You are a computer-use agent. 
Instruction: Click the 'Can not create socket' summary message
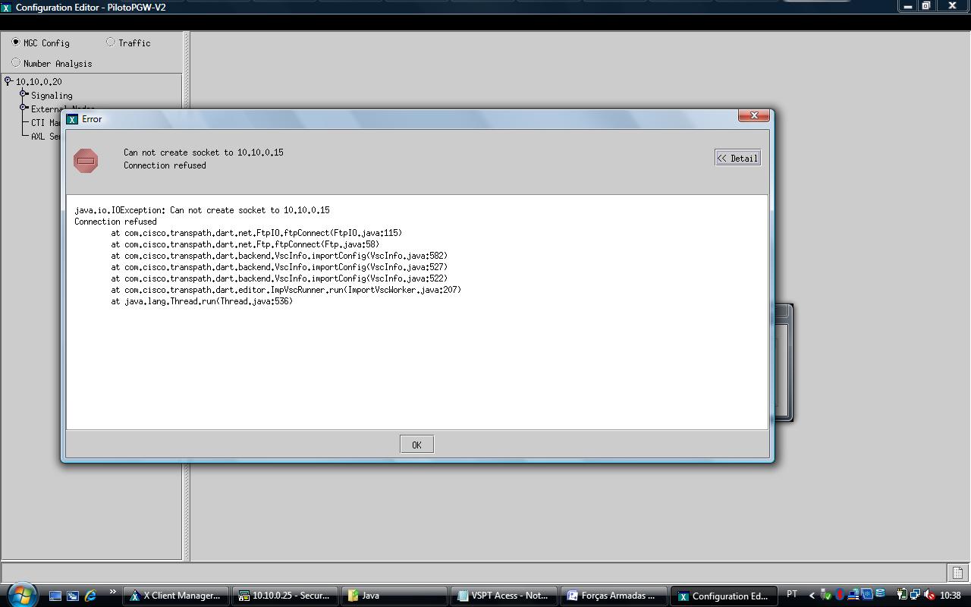pyautogui.click(x=203, y=153)
